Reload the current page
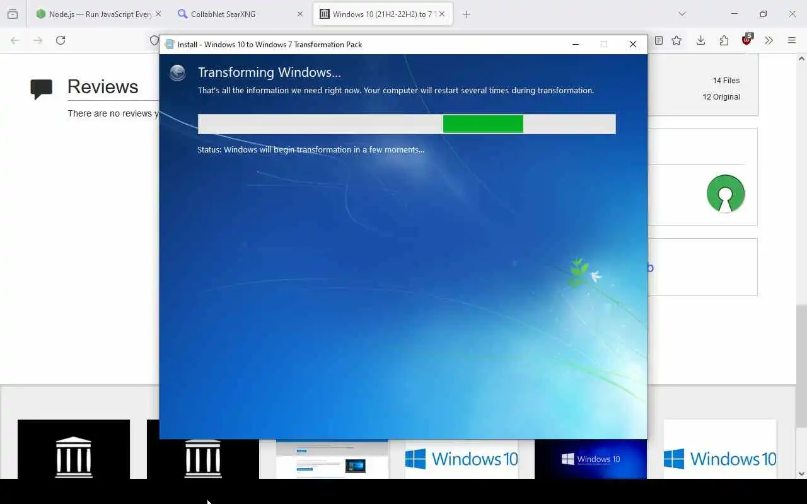Screen dimensions: 807x504 click(x=61, y=40)
